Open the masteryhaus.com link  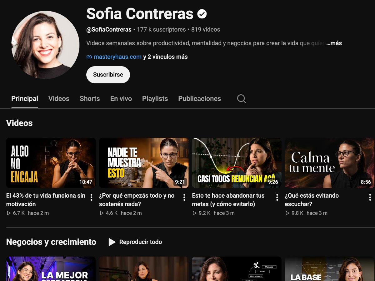[x=117, y=57]
